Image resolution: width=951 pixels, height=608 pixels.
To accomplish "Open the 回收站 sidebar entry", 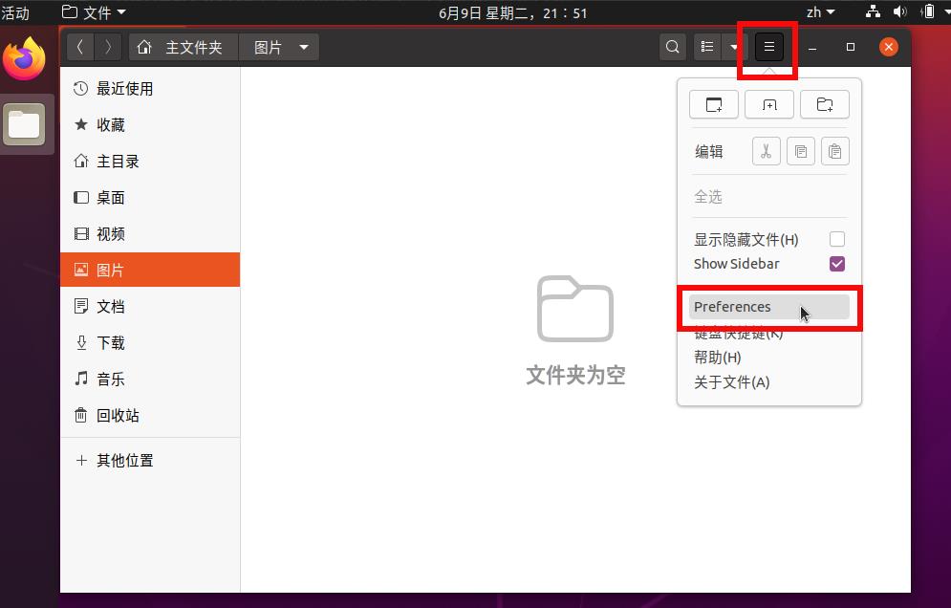I will click(x=118, y=416).
